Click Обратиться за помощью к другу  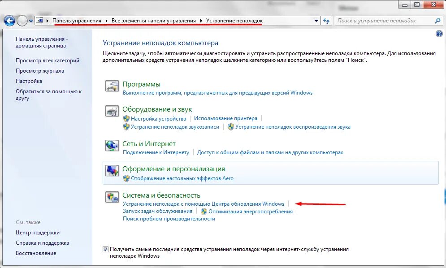click(x=49, y=95)
